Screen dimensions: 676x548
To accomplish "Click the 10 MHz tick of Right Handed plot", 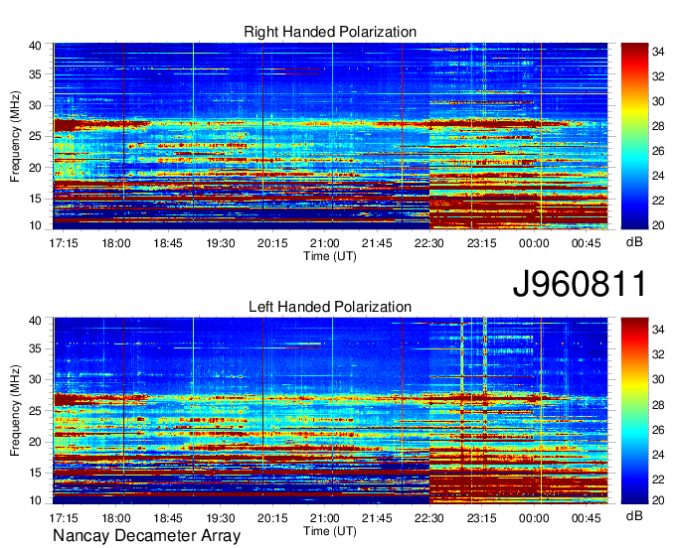I will pos(35,225).
